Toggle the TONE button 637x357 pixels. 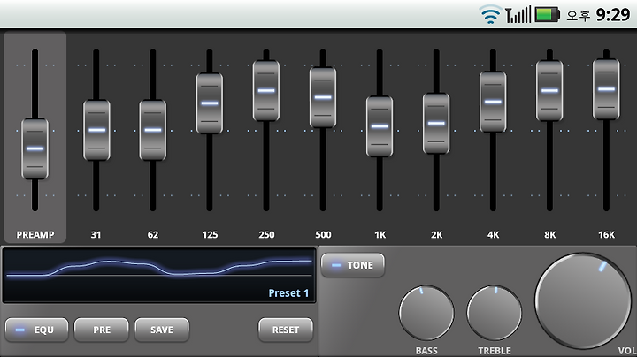(353, 265)
